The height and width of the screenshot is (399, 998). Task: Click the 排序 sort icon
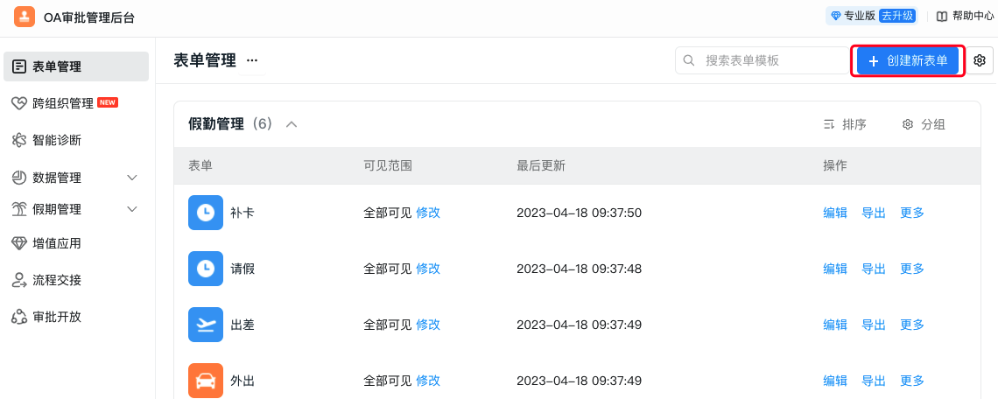829,125
